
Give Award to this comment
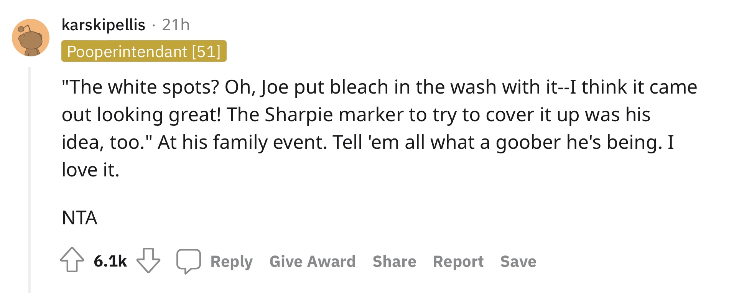coord(313,262)
